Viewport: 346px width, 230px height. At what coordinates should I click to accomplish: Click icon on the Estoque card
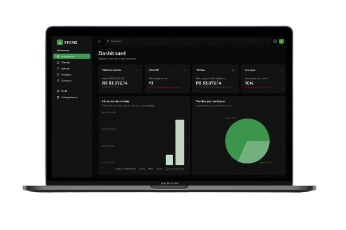280,70
